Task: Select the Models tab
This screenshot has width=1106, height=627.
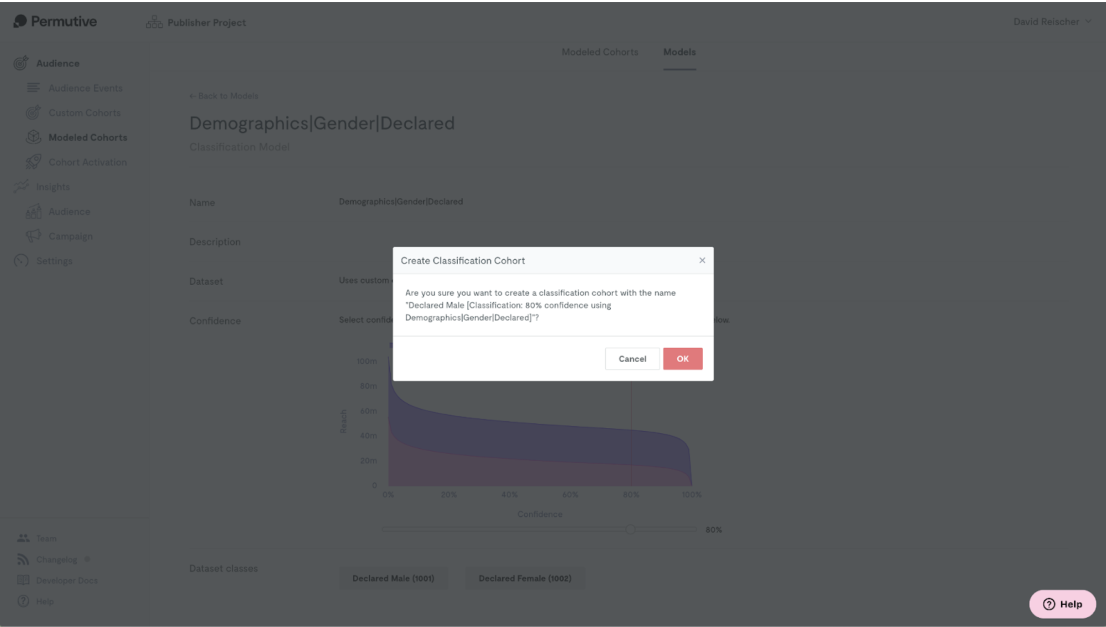Action: point(679,52)
